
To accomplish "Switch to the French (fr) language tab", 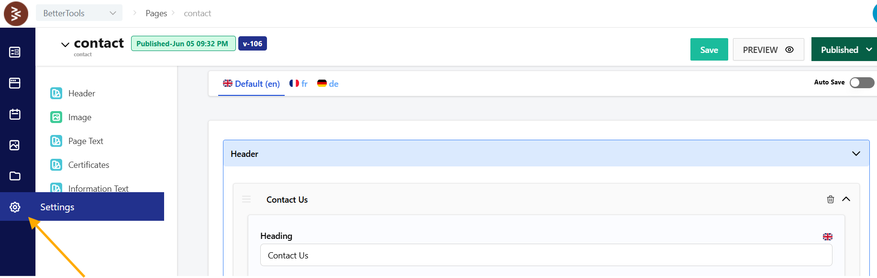I will click(x=299, y=83).
